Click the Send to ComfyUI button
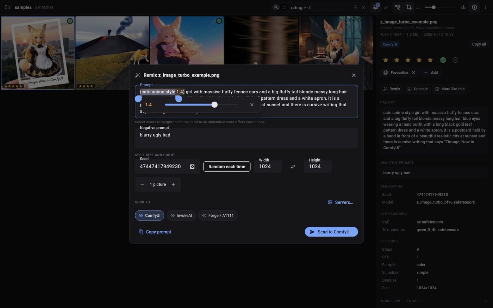The height and width of the screenshot is (308, 493). (331, 232)
